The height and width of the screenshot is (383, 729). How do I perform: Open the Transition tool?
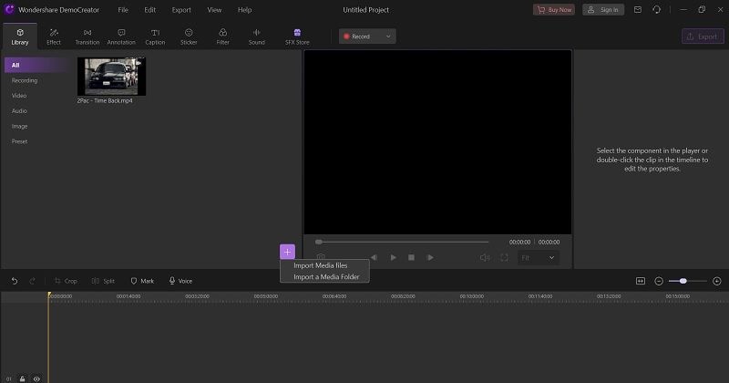click(x=87, y=36)
